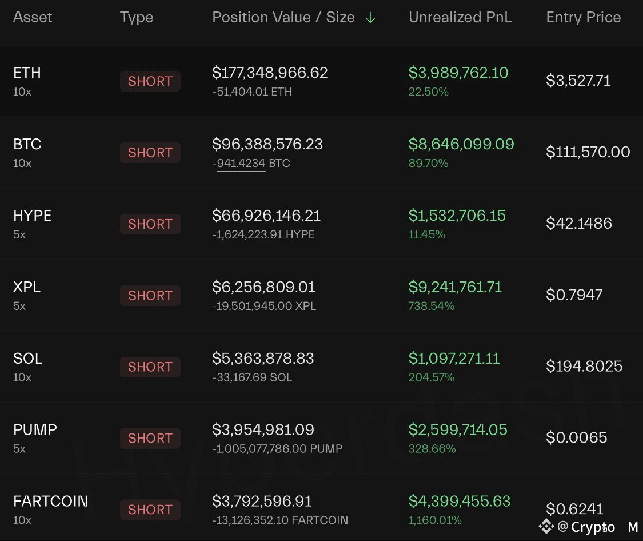
Task: Sort by Entry Price column header
Action: point(583,17)
